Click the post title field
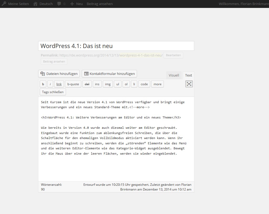 pyautogui.click(x=116, y=46)
